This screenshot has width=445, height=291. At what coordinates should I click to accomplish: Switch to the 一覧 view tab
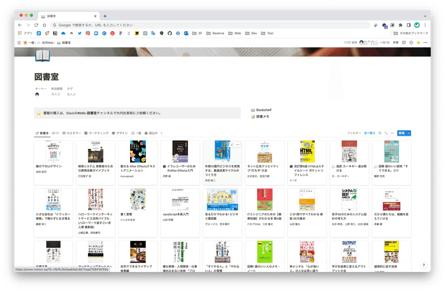point(136,133)
